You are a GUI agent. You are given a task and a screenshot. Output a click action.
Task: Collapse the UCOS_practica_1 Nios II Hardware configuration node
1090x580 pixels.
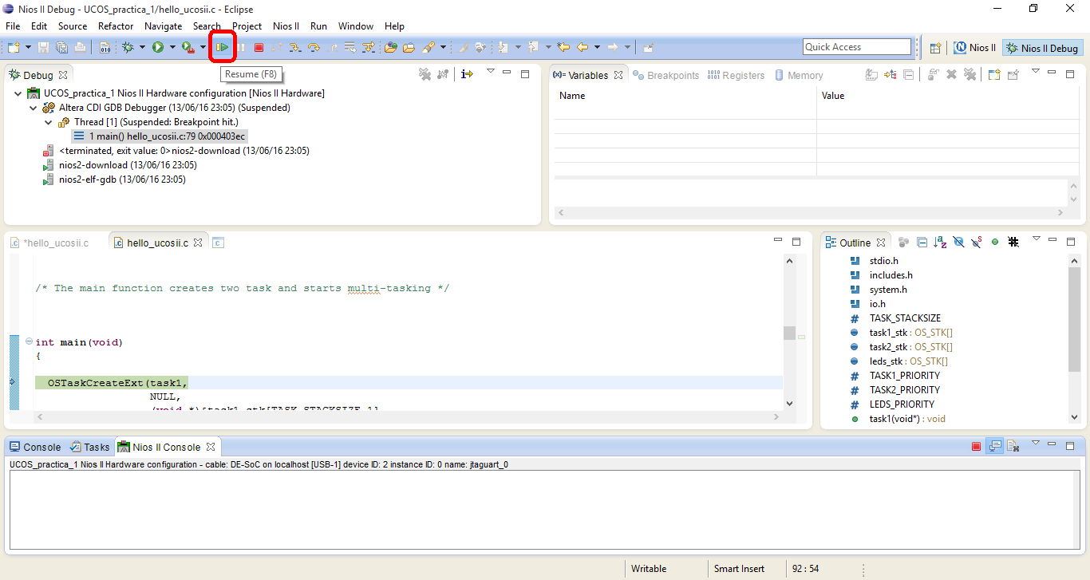(x=18, y=93)
